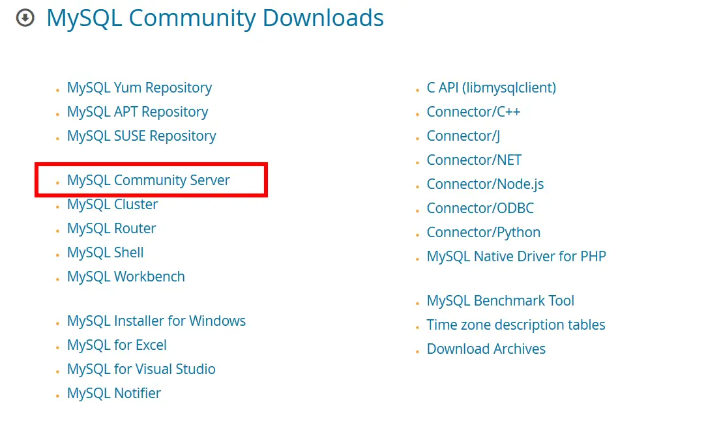Open the Connector/ODBC link
Image resolution: width=706 pixels, height=430 pixels.
tap(480, 208)
